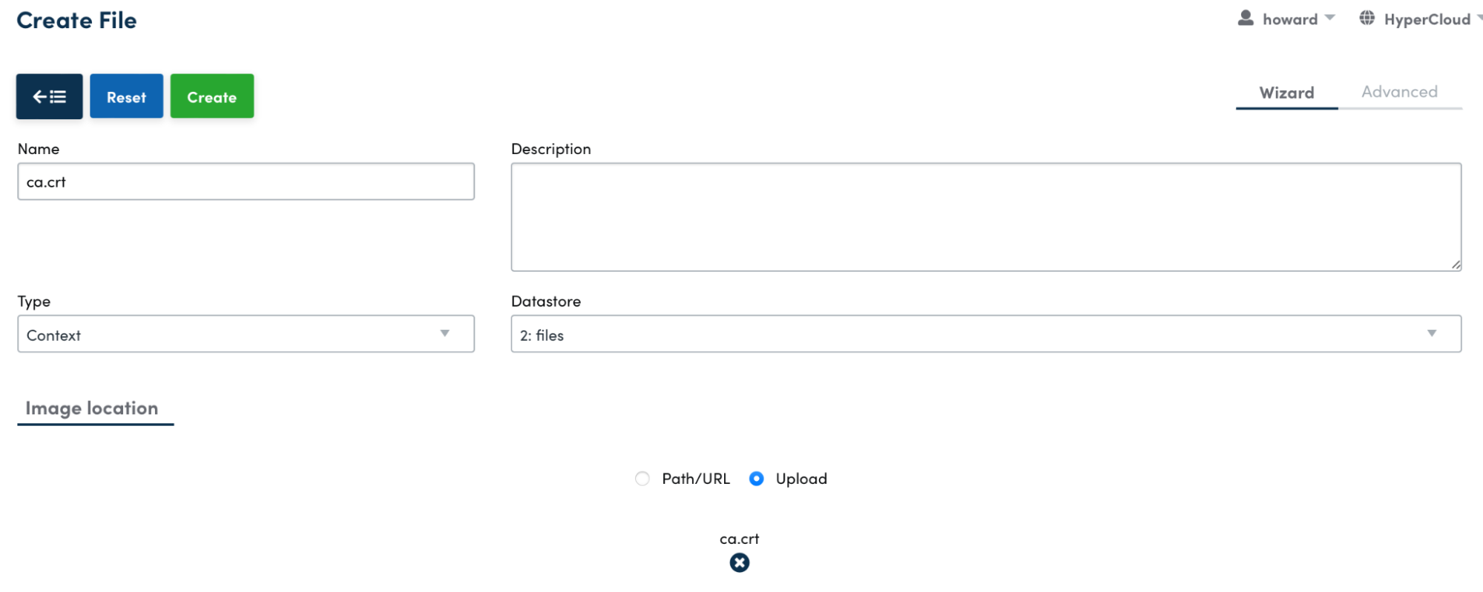Image resolution: width=1483 pixels, height=592 pixels.
Task: Click inside the Description text area
Action: pos(985,217)
